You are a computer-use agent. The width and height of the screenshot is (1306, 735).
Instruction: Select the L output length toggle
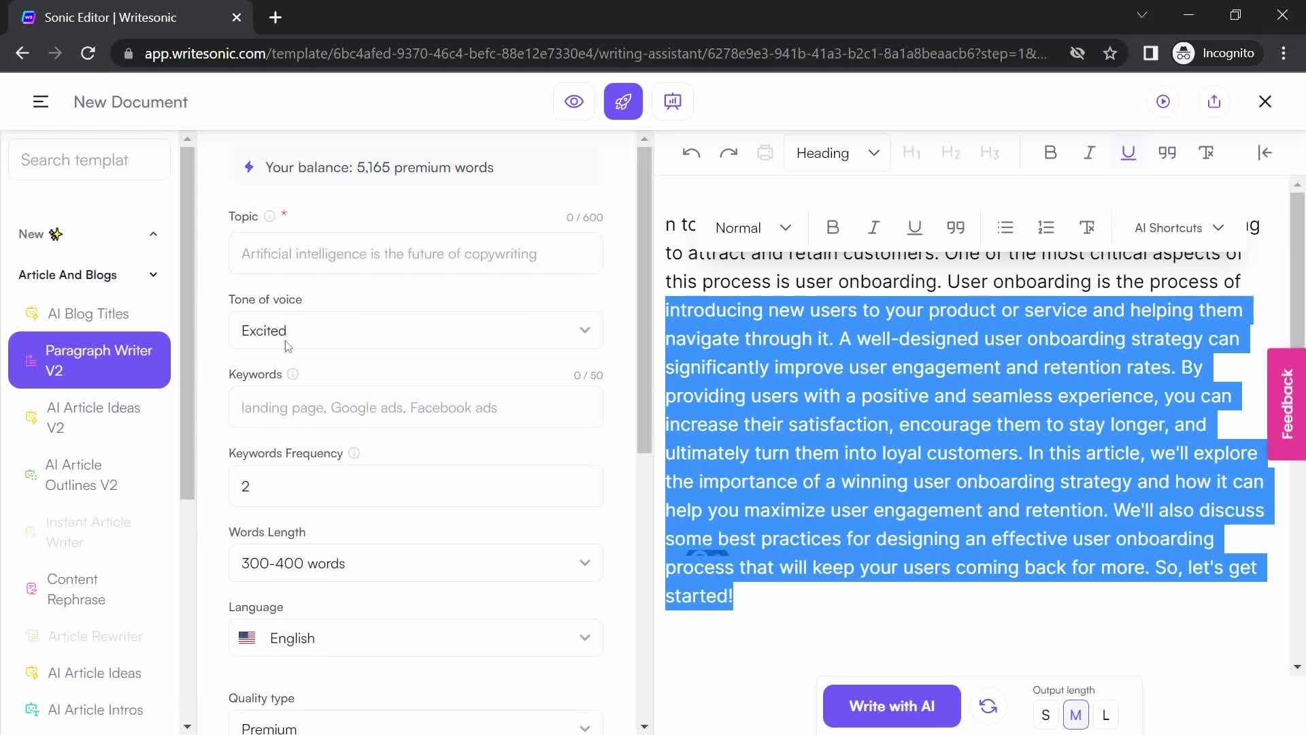tap(1105, 715)
